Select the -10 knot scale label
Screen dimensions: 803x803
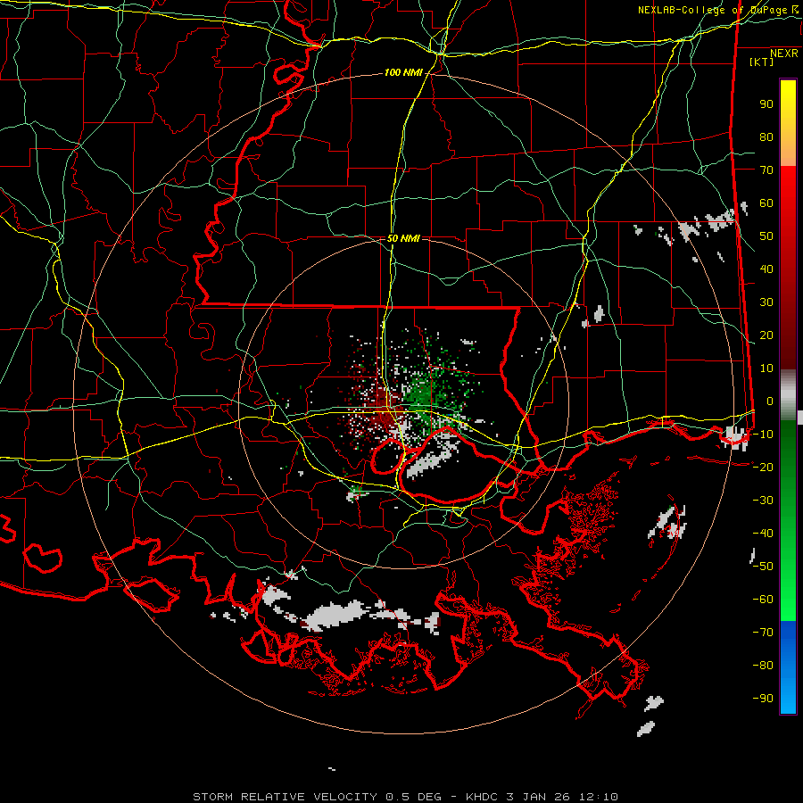[763, 435]
